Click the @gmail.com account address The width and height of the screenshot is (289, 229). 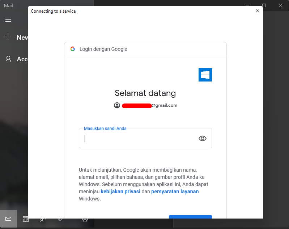[x=149, y=105]
